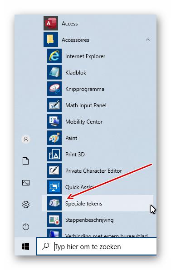Select the Kladblok text entry

(x=76, y=73)
